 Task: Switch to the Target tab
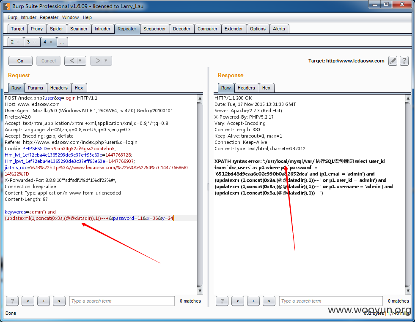(17, 29)
